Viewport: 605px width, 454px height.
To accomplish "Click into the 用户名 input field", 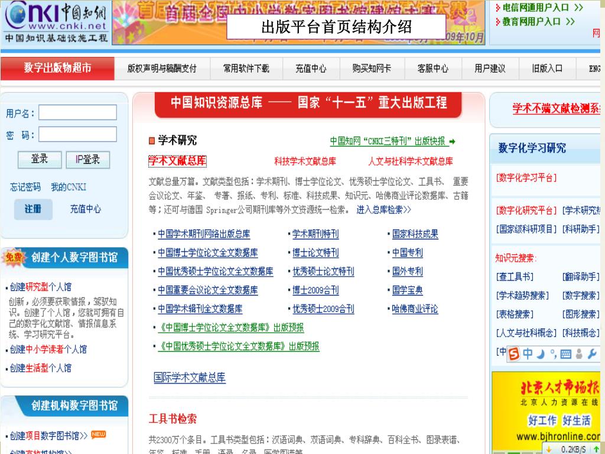I will point(77,112).
